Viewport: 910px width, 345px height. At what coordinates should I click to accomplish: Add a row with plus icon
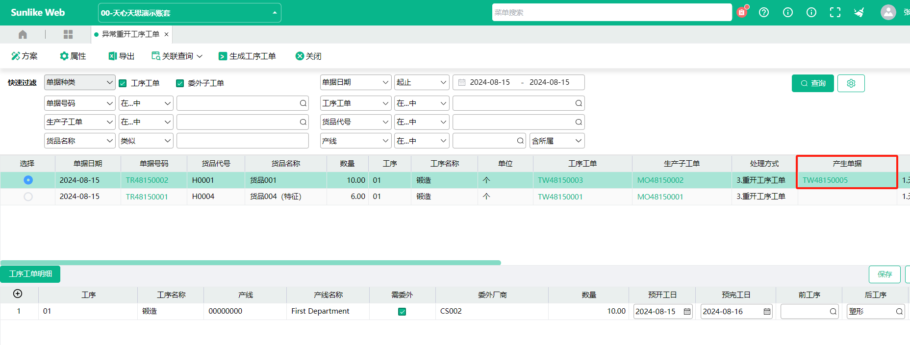point(18,294)
